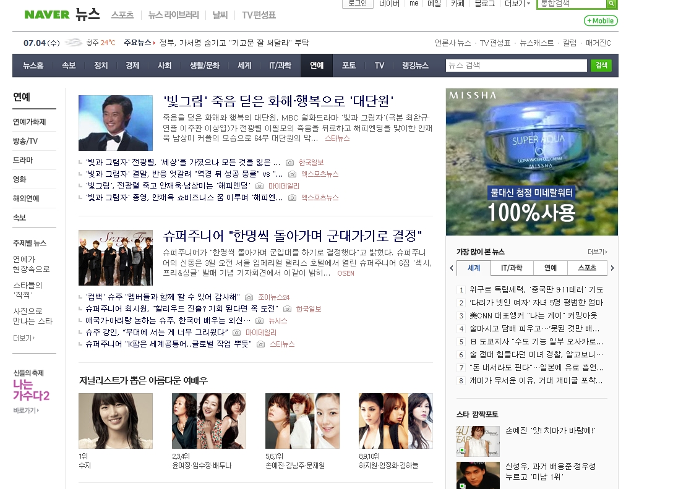Go to 포토 in the navigation bar
Image resolution: width=673 pixels, height=489 pixels.
[348, 66]
